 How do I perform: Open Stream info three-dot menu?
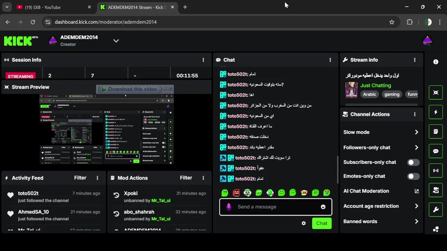coord(415,60)
